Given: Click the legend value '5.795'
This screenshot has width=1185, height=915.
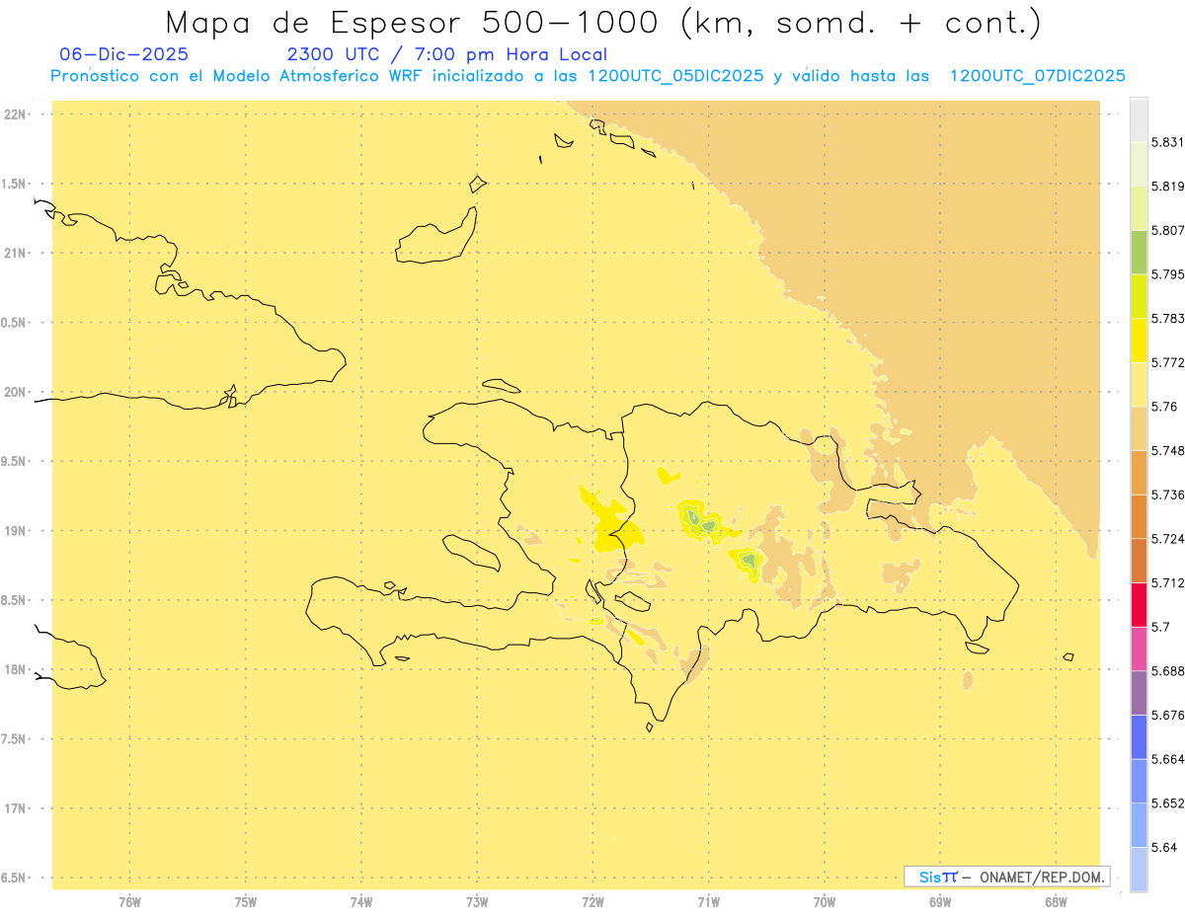Looking at the screenshot, I should (1168, 274).
